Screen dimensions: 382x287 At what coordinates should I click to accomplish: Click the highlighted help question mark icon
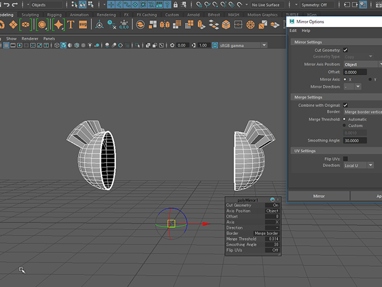tap(167, 5)
